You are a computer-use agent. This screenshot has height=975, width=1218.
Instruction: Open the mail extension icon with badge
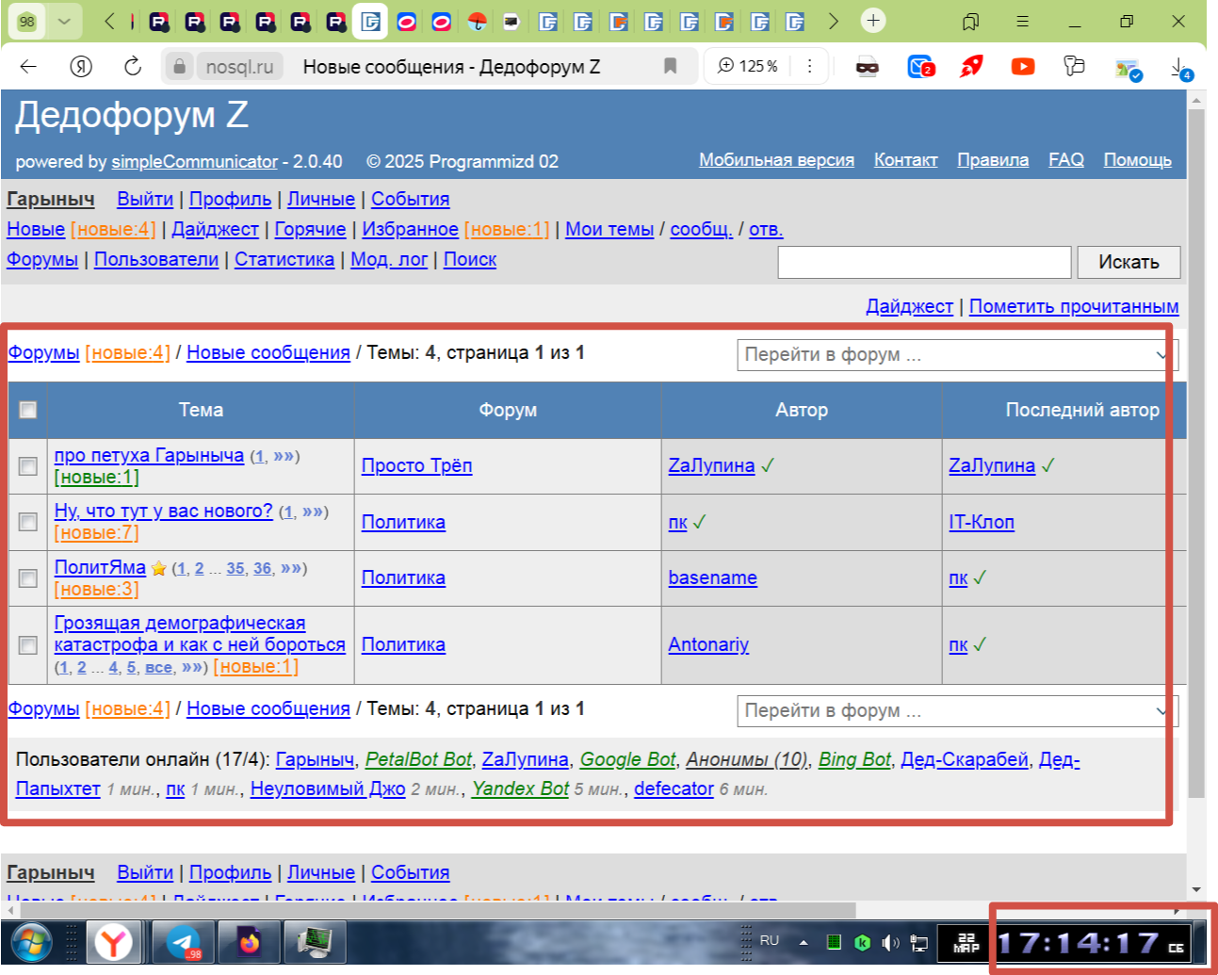pyautogui.click(x=919, y=66)
